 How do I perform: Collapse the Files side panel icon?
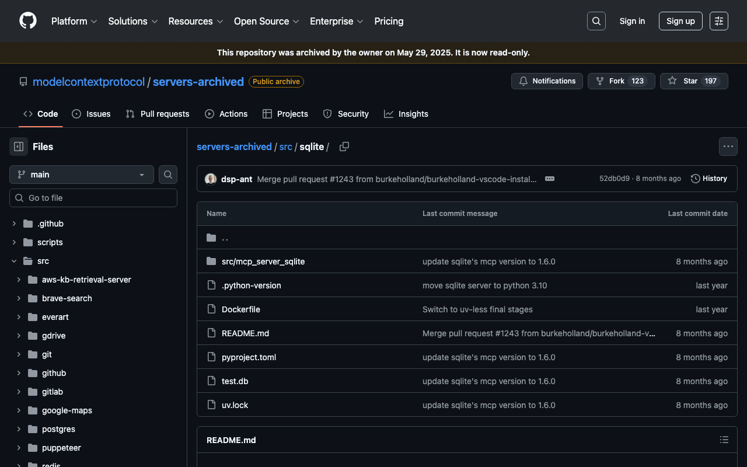click(19, 147)
